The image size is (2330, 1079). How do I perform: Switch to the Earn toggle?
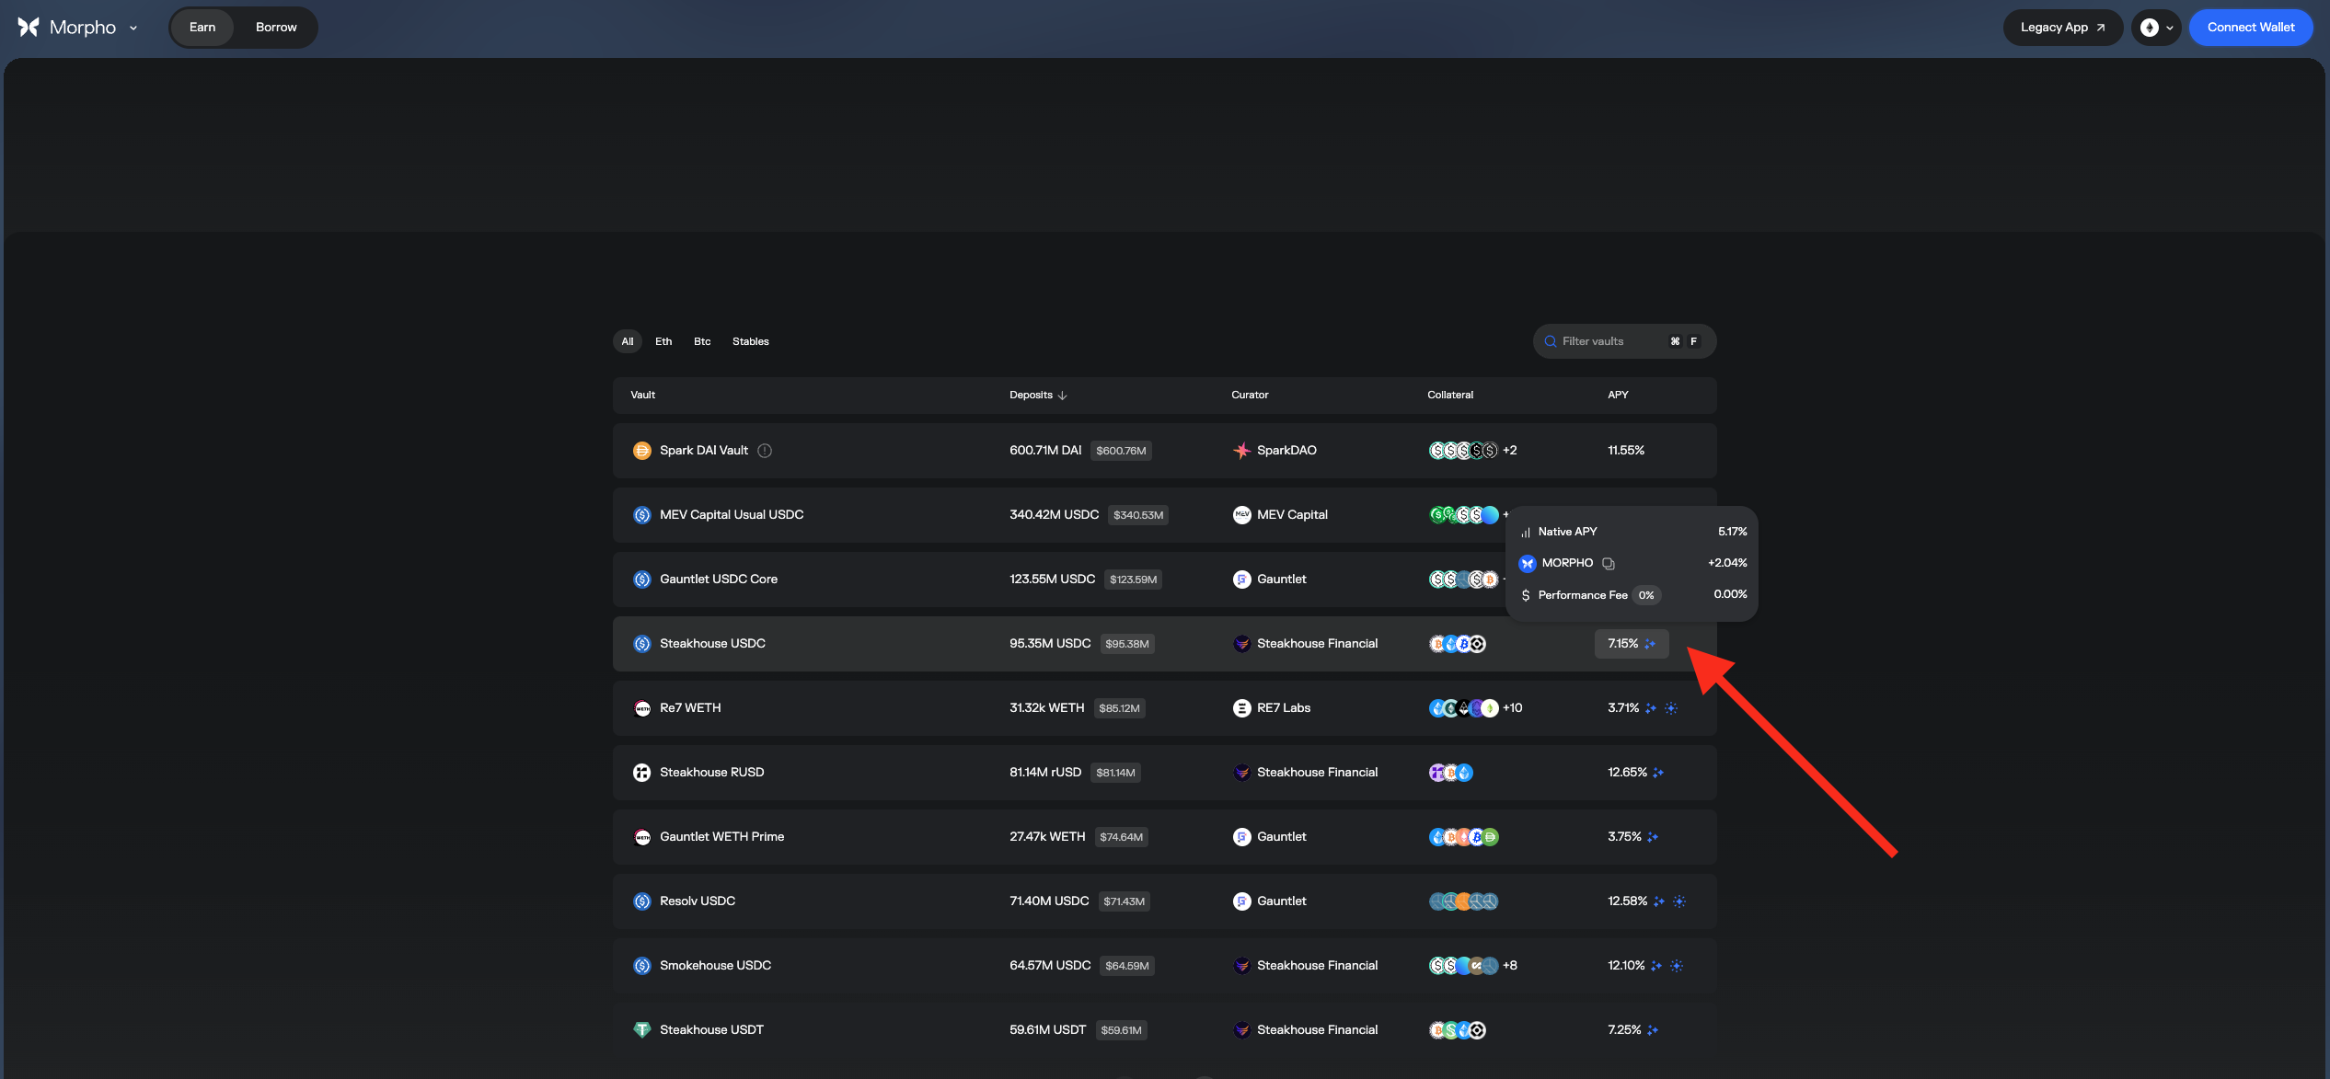202,28
